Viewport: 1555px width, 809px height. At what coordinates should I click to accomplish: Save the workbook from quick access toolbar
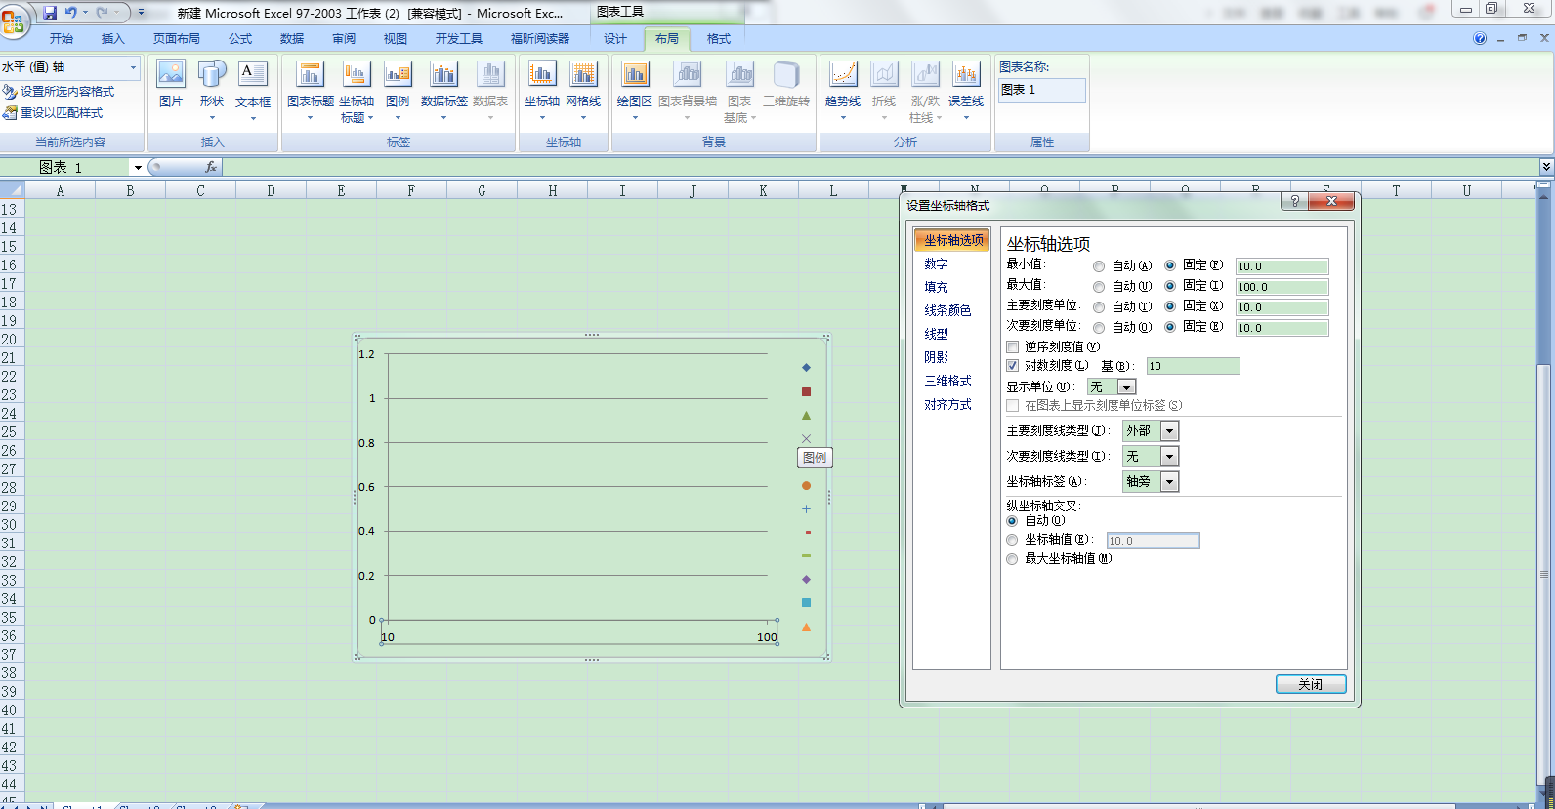(x=49, y=13)
